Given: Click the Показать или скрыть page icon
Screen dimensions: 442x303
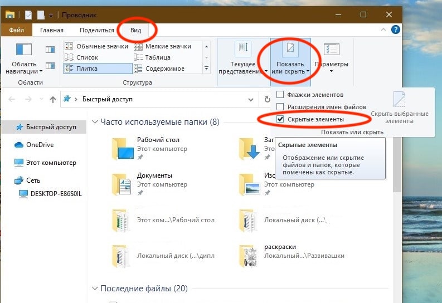Looking at the screenshot, I should coord(290,48).
